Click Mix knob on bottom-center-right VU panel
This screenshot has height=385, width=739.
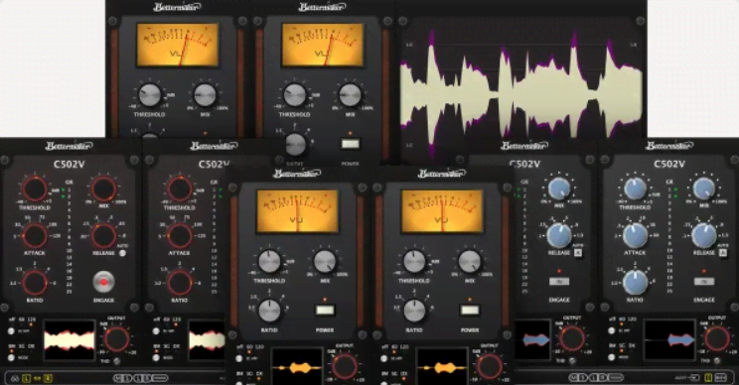pos(470,262)
